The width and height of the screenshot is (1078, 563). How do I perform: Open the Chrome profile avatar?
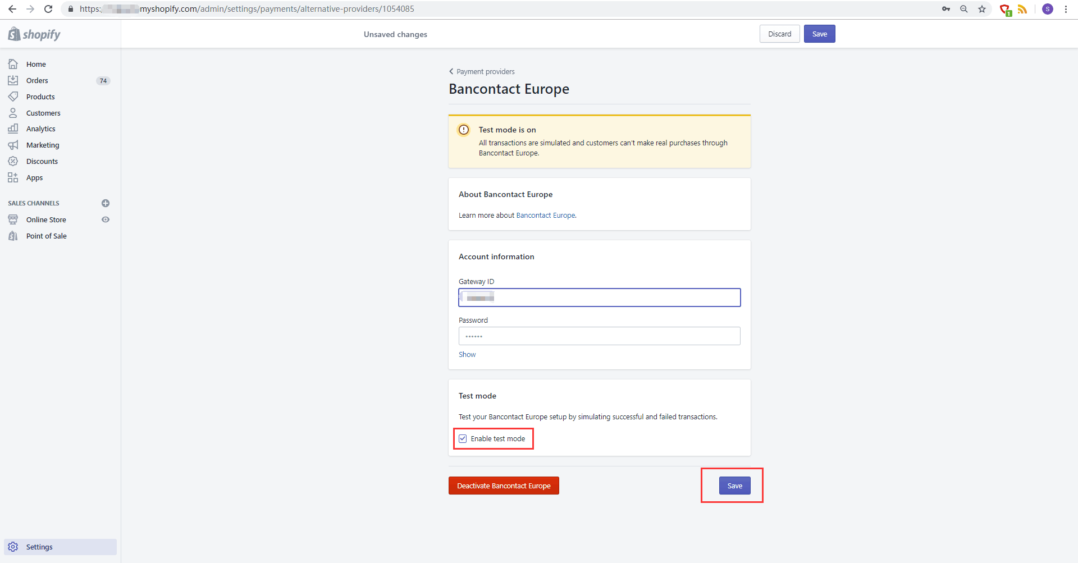1048,9
